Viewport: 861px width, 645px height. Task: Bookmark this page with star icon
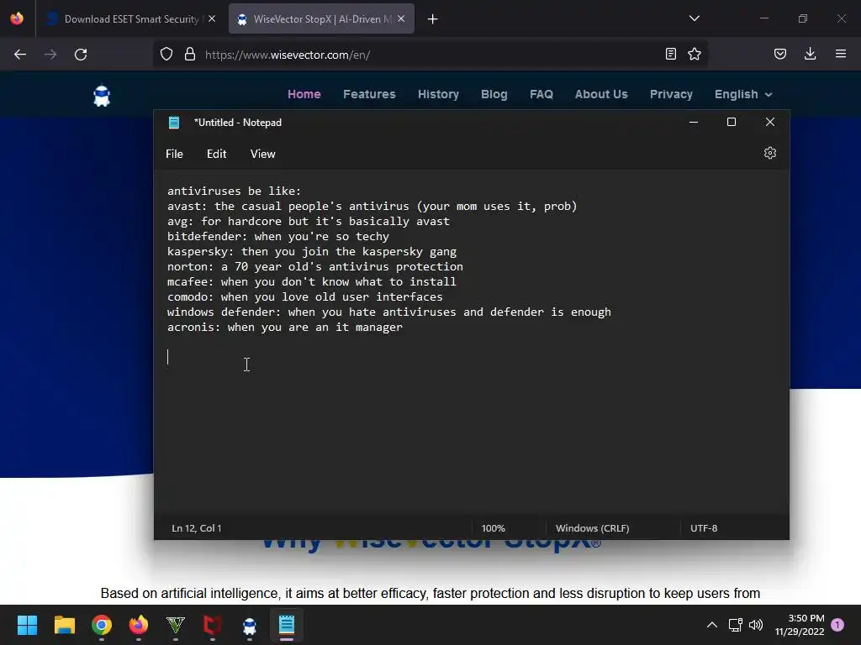coord(695,54)
